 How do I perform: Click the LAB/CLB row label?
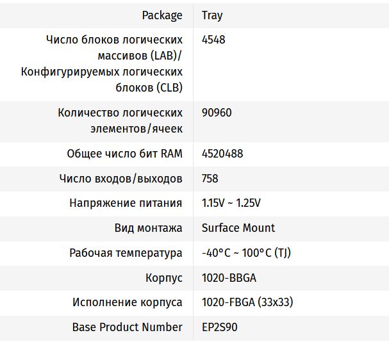pyautogui.click(x=103, y=63)
